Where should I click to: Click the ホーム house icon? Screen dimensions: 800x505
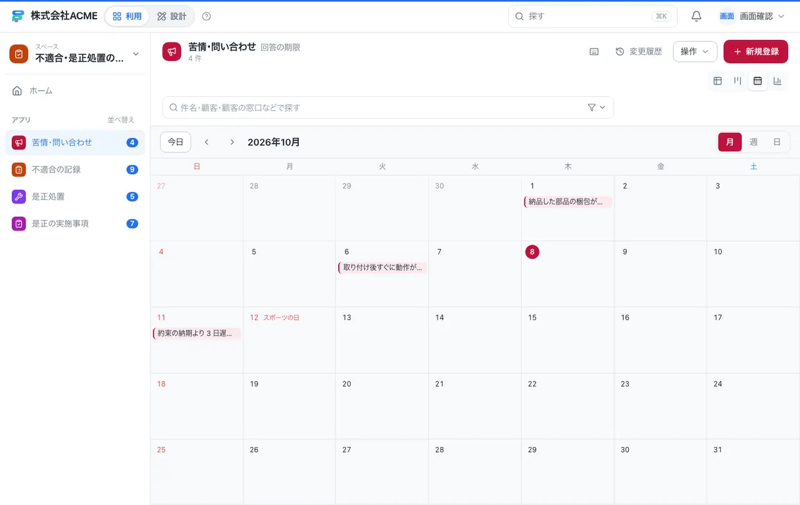[x=17, y=91]
